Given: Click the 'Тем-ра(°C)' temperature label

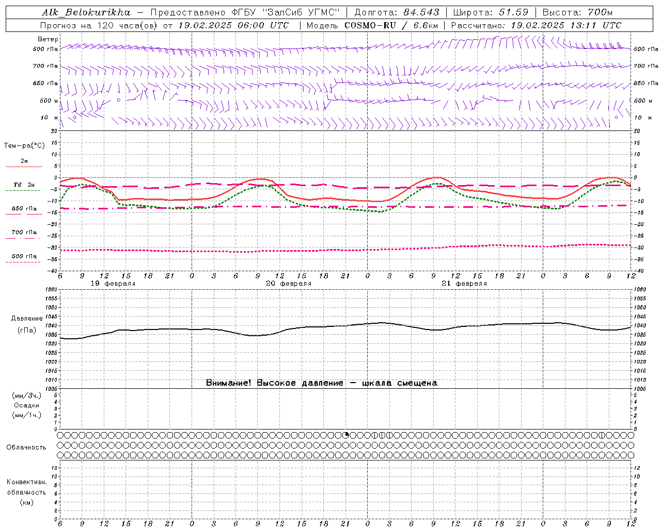Looking at the screenshot, I should [x=24, y=146].
